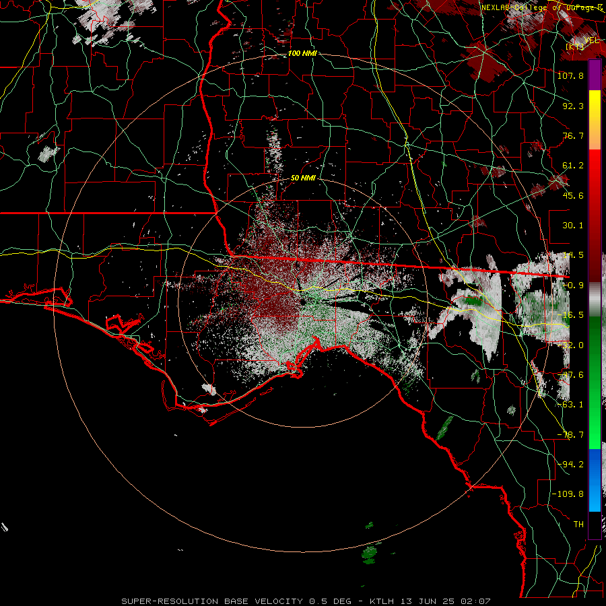
Task: Select the 76.7 scale value
Action: (x=573, y=135)
